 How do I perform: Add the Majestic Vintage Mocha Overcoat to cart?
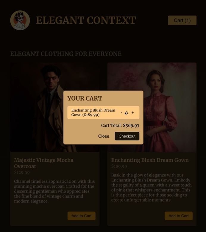81,216
